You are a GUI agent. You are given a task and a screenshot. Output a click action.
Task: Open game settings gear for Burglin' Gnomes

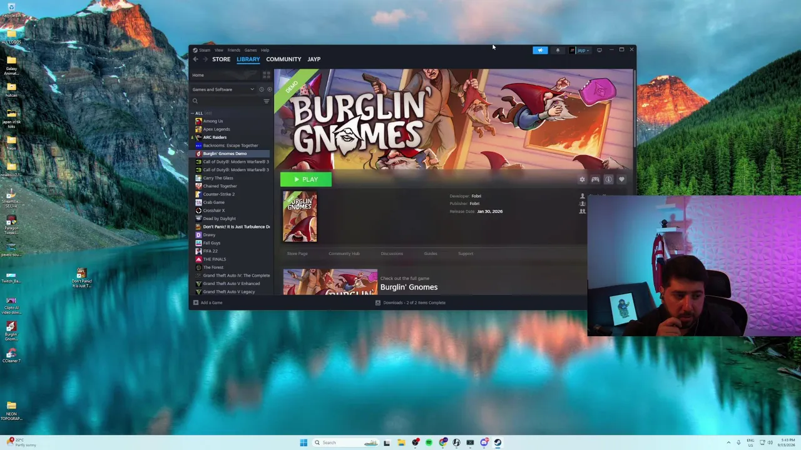[582, 179]
